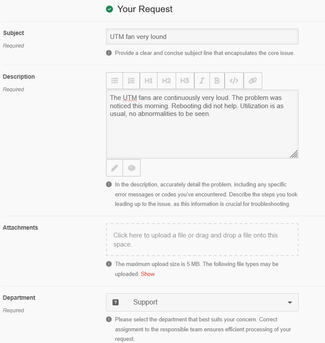Apply Heading 2 formatting

167,80
